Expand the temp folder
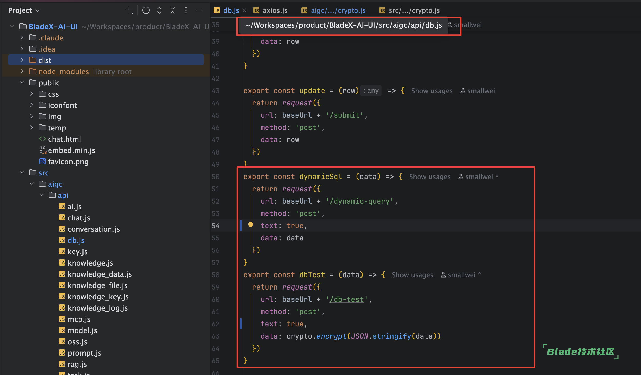This screenshot has height=375, width=641. pyautogui.click(x=32, y=128)
